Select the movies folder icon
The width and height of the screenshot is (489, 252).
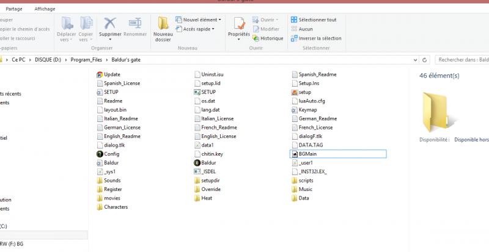point(100,198)
